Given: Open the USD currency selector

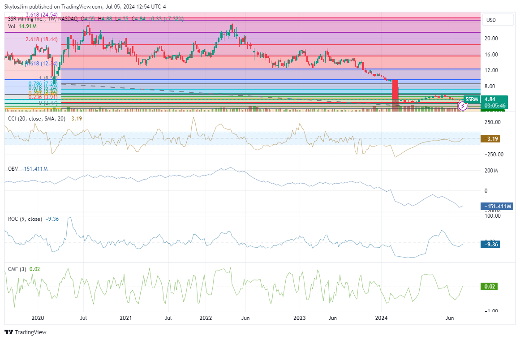Looking at the screenshot, I should click(491, 20).
